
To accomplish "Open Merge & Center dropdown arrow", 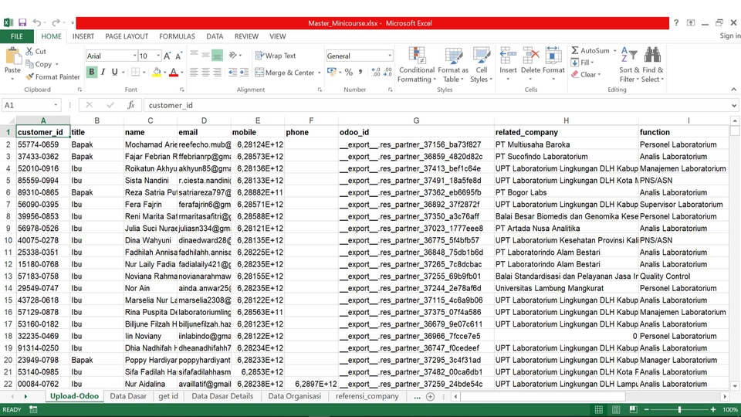I will [x=320, y=73].
